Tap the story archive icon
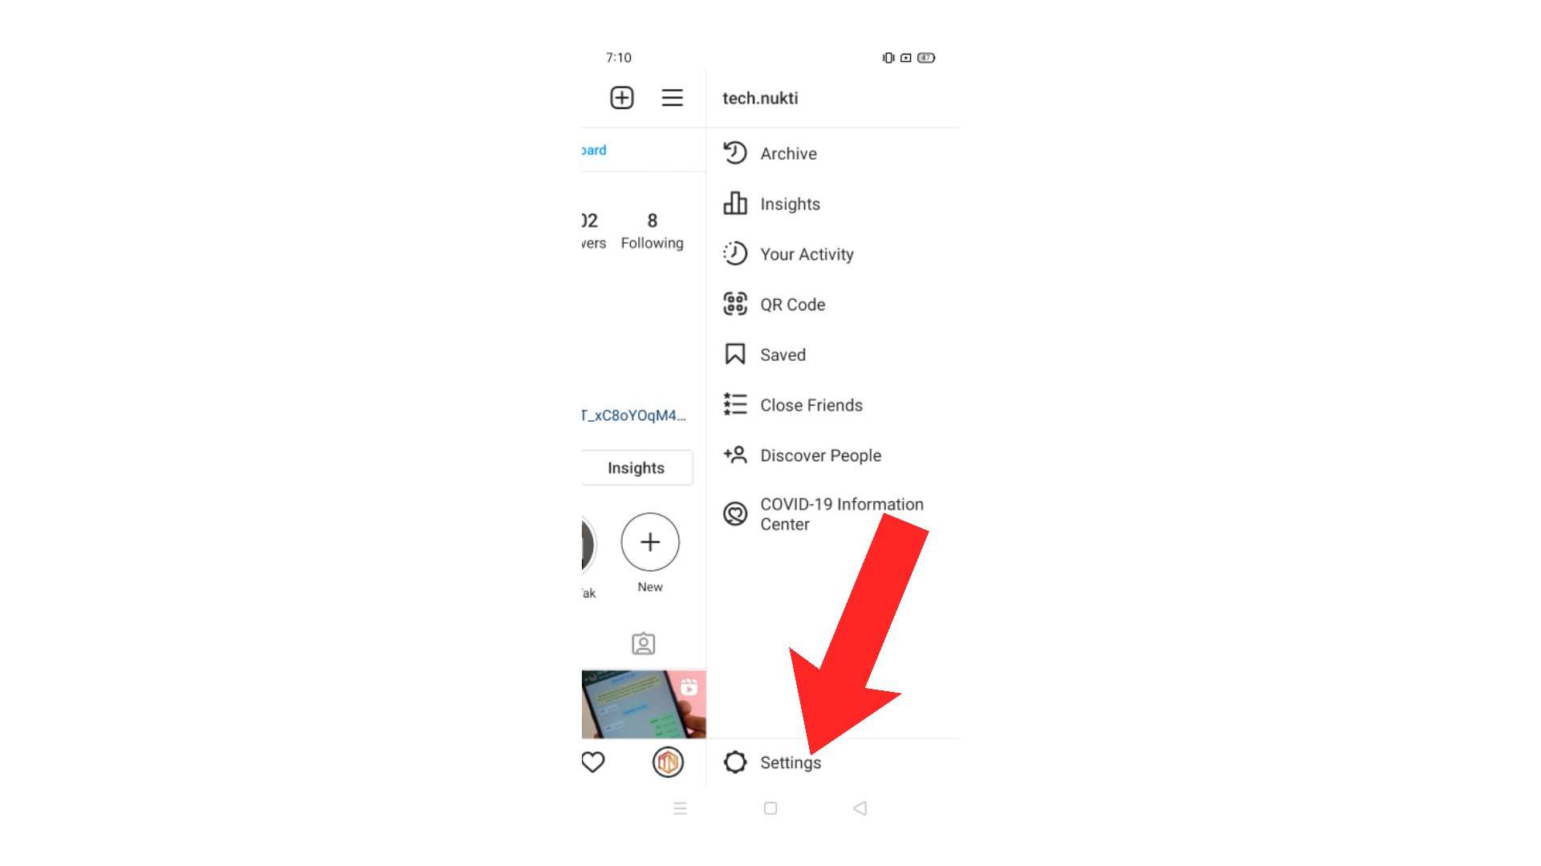 click(x=734, y=153)
